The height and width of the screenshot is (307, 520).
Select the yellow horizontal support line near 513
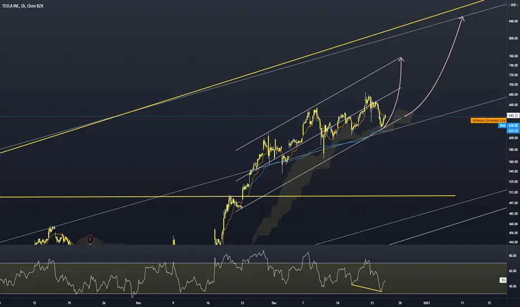[228, 196]
